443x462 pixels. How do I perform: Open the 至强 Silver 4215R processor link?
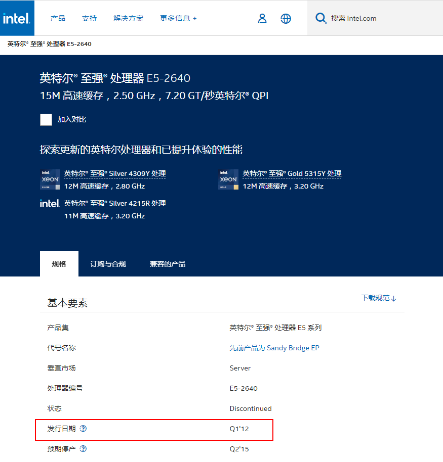click(x=114, y=203)
